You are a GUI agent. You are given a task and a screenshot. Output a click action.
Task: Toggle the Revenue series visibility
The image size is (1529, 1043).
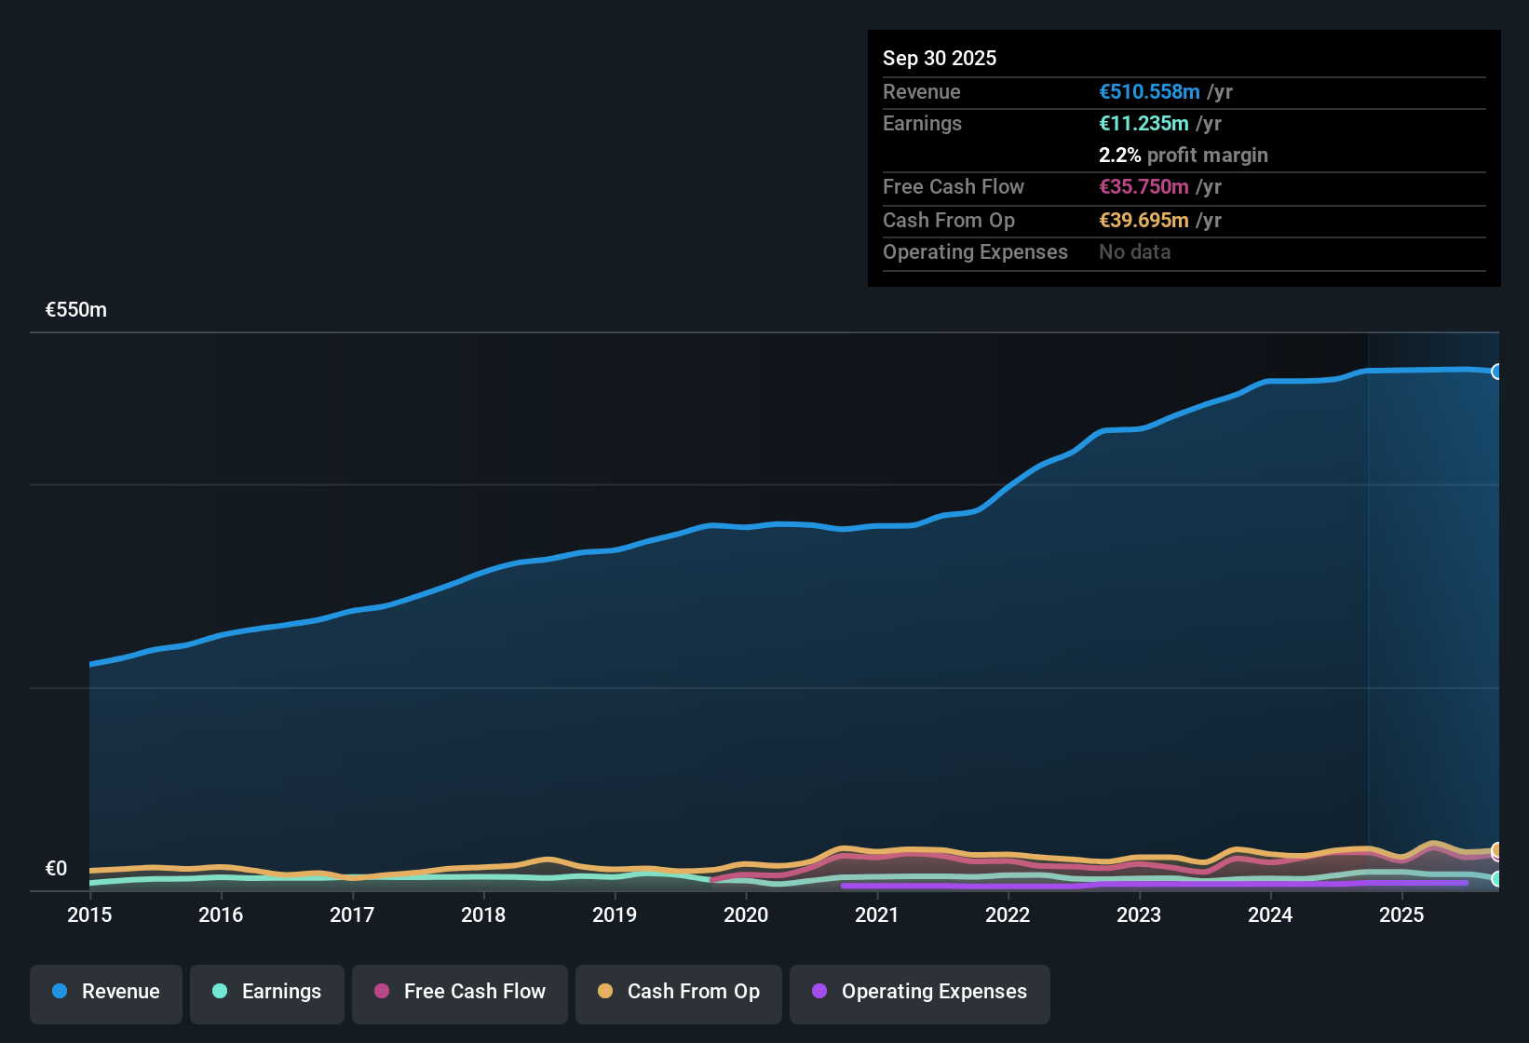[105, 992]
